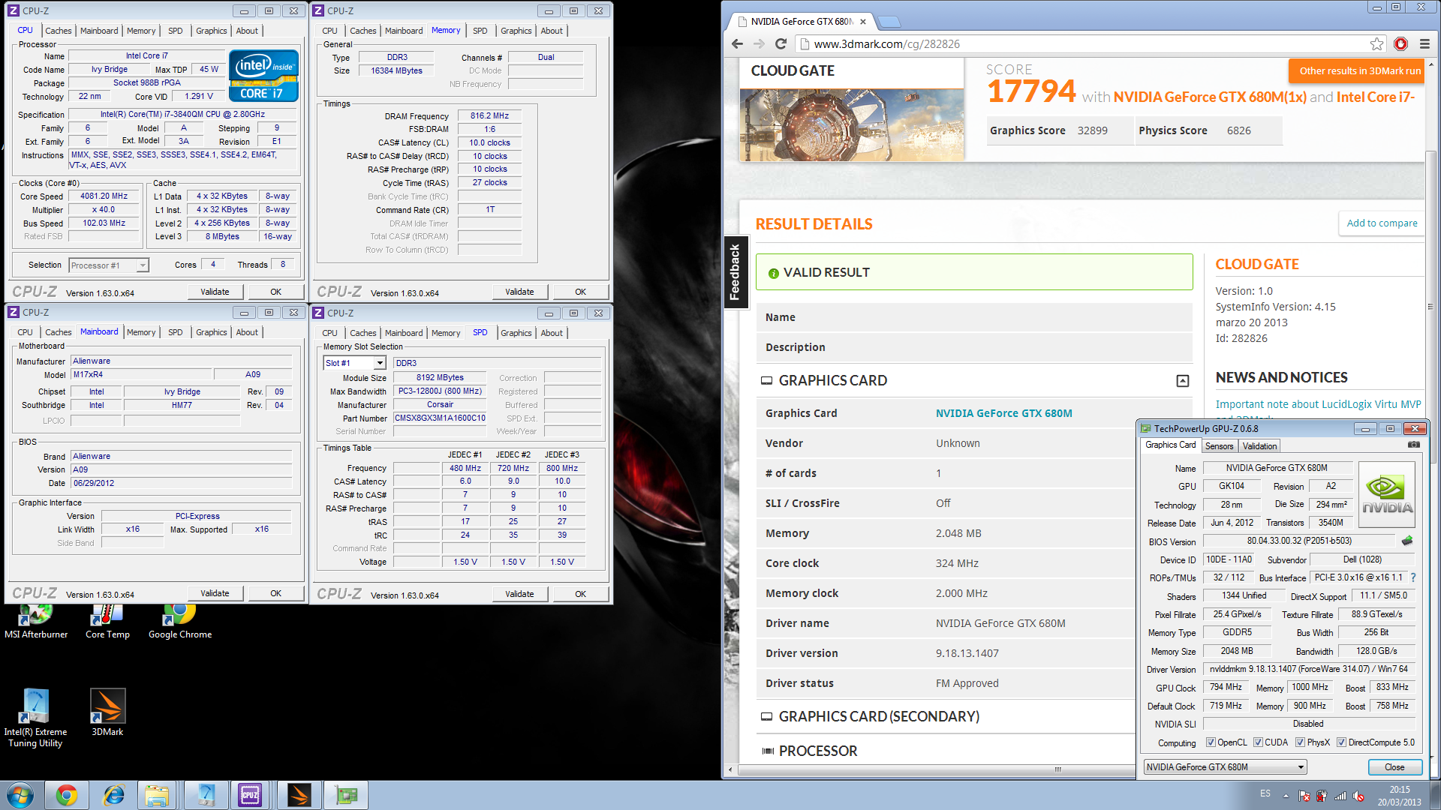Click the ES language indicator in taskbar
This screenshot has height=810, width=1441.
pos(1265,793)
